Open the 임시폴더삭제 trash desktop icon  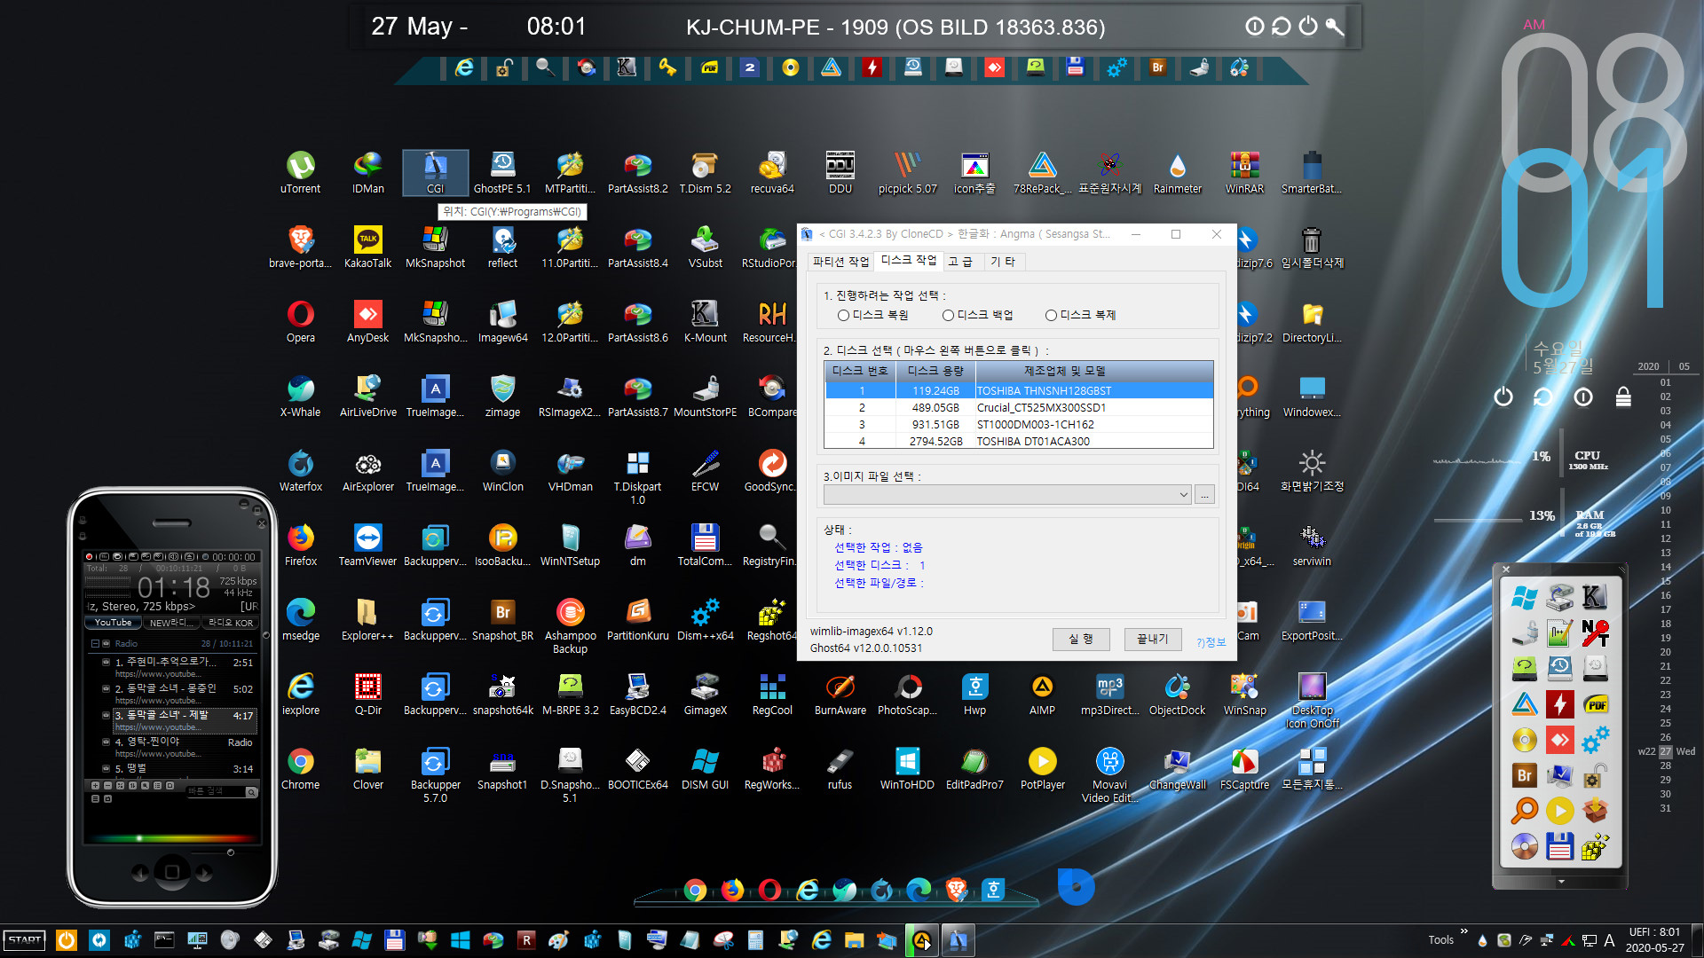(1312, 247)
